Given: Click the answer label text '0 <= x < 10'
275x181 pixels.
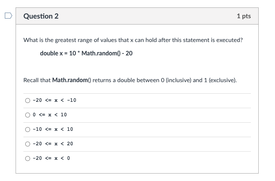Looking at the screenshot, I should click(50, 115).
